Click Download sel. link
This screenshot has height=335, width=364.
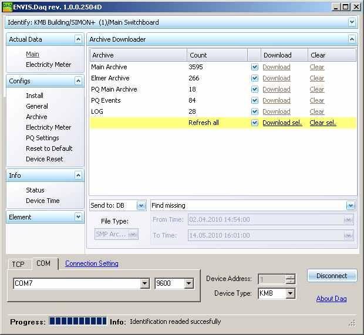[x=282, y=123]
